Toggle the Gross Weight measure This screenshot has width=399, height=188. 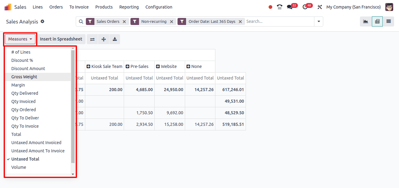(x=38, y=77)
